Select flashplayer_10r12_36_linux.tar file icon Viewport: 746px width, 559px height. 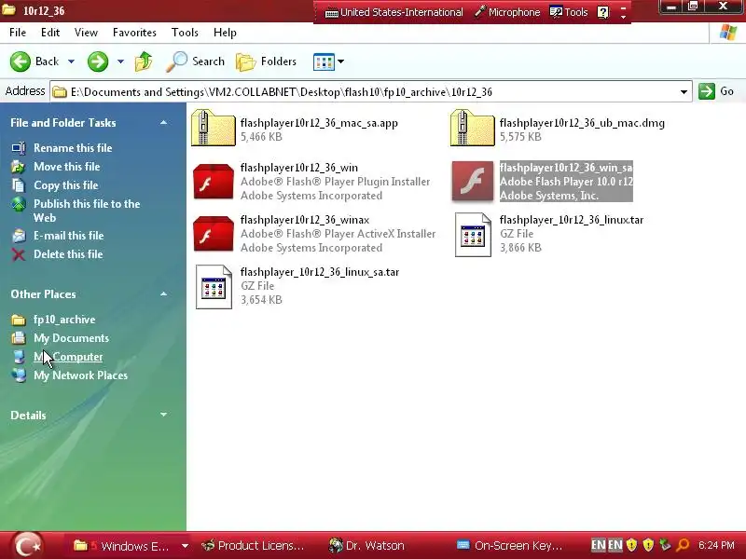[473, 235]
